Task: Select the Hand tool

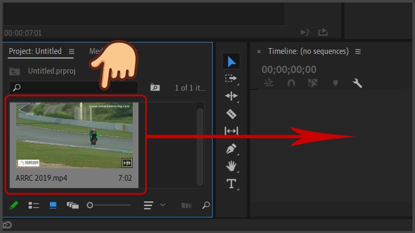Action: (x=231, y=166)
